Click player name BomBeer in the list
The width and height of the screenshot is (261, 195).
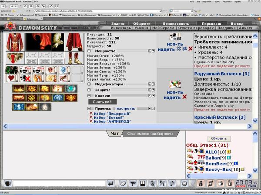[x=216, y=164]
